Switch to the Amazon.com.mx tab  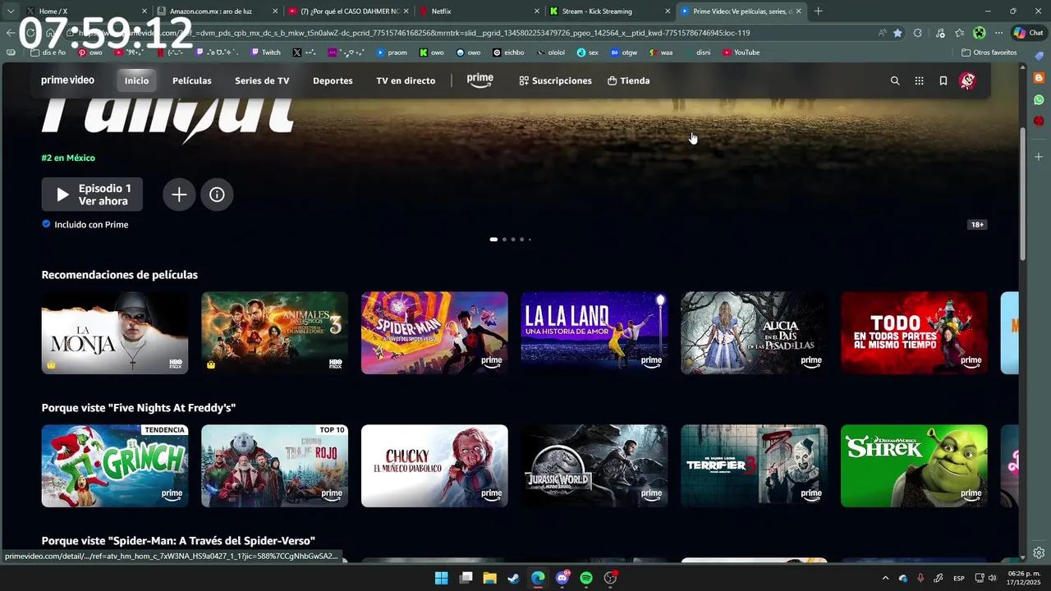[218, 11]
